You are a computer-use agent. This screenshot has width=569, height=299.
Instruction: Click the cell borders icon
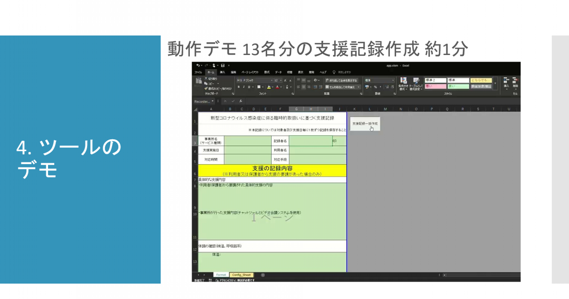(x=260, y=87)
